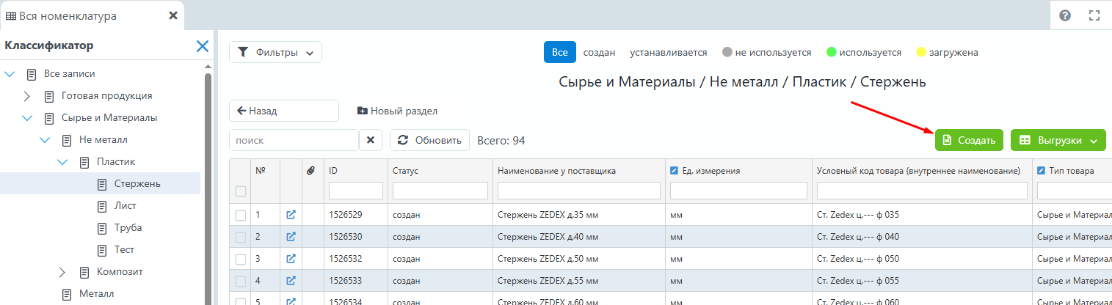1112x305 pixels.
Task: Filter by the yellow загружена status
Action: (x=947, y=52)
